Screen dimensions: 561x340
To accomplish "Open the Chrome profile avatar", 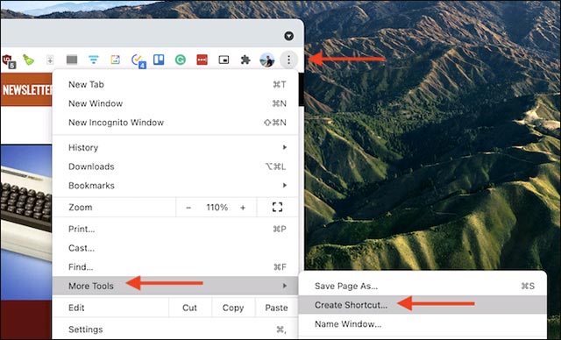I will point(266,60).
